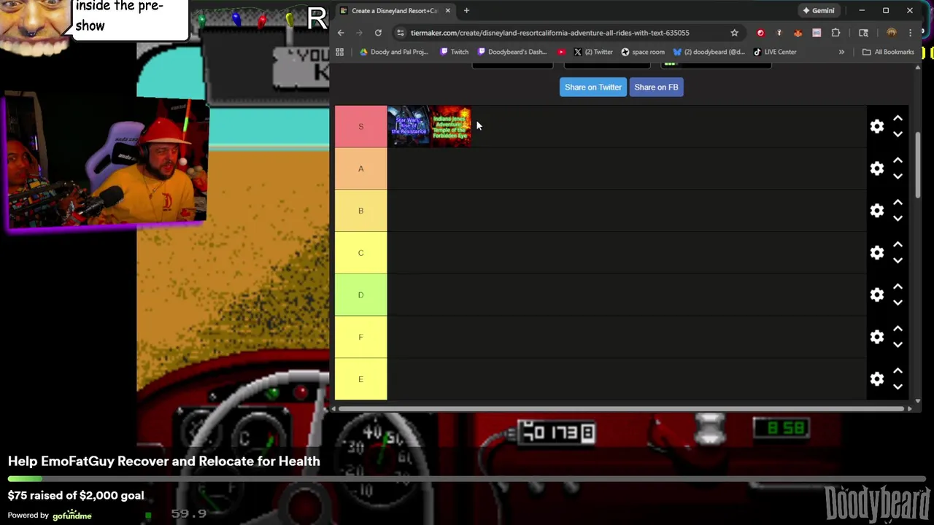Move C tier row up with arrow
The width and height of the screenshot is (934, 525).
click(x=898, y=245)
